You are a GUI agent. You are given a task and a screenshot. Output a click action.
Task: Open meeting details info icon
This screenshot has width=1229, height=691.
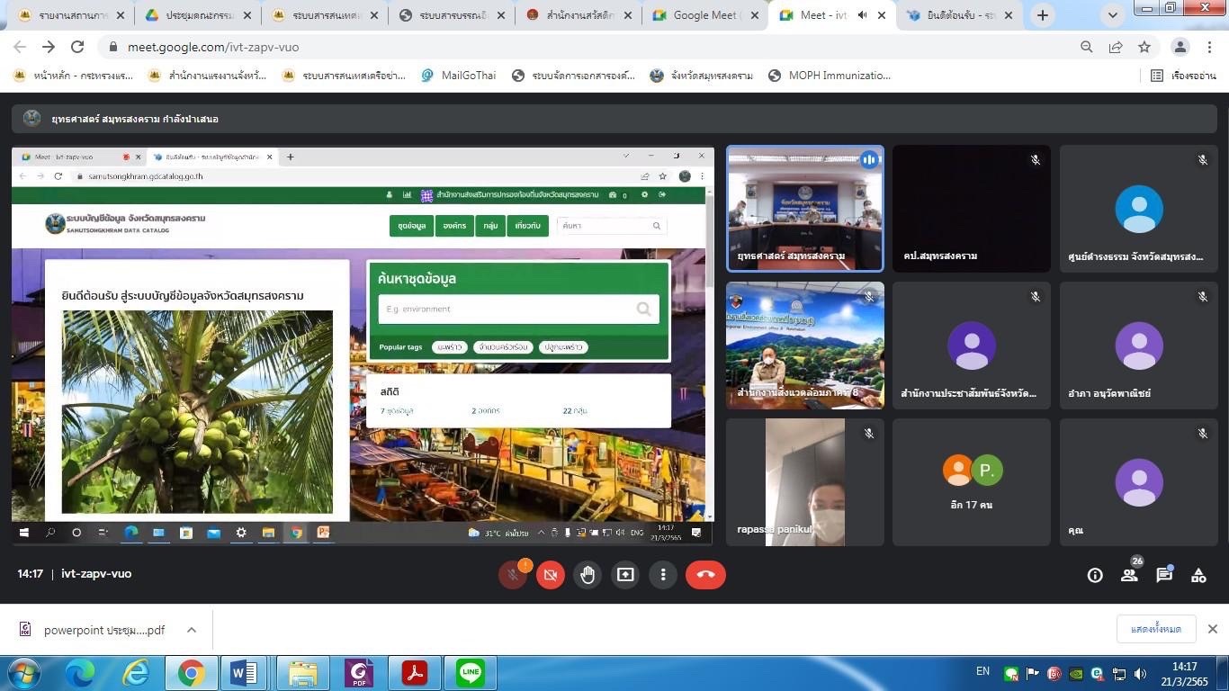click(1095, 576)
